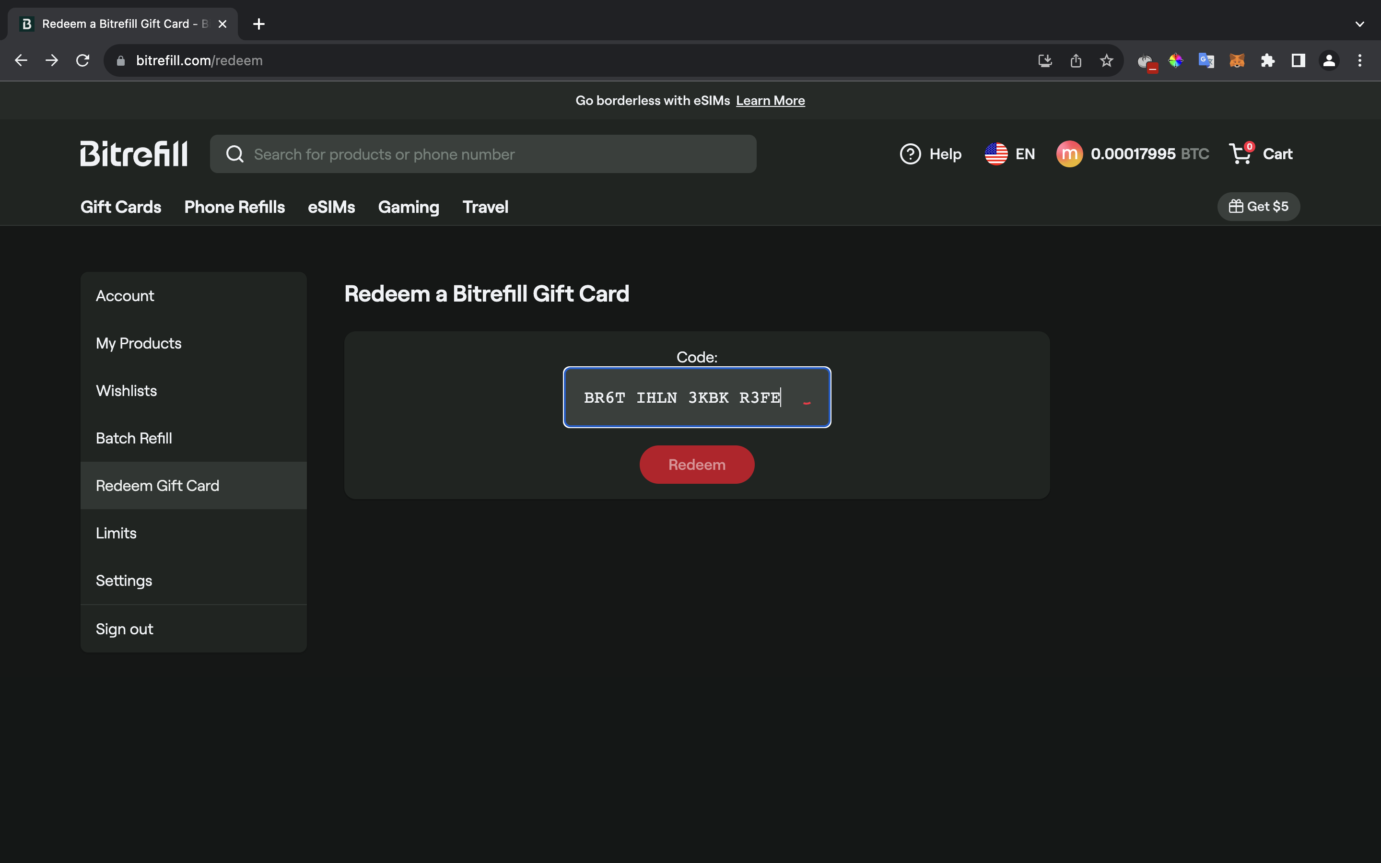The width and height of the screenshot is (1381, 863).
Task: Open Wishlists in the sidebar
Action: pos(193,390)
